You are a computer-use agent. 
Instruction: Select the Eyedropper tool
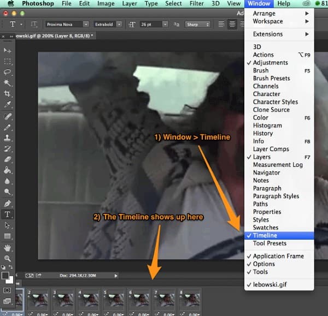[7, 104]
